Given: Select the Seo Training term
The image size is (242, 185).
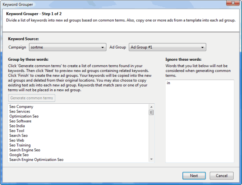Looking at the screenshot, I should pos(20,145).
